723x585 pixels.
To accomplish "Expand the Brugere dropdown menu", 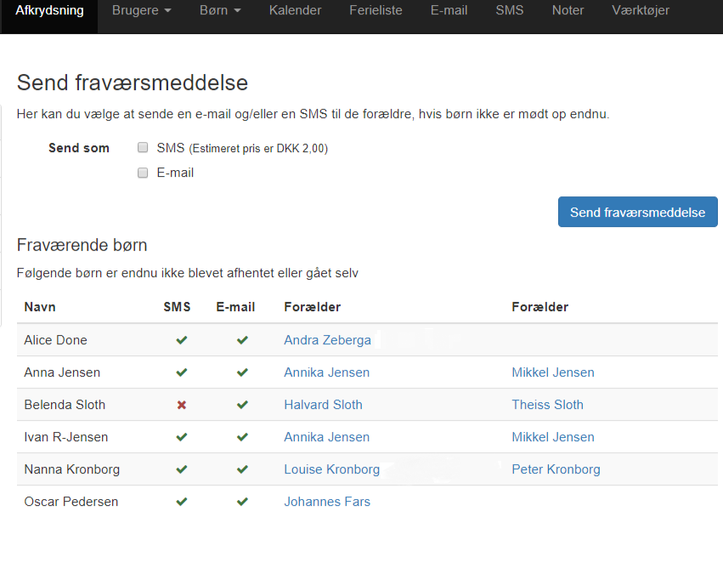I will [142, 10].
